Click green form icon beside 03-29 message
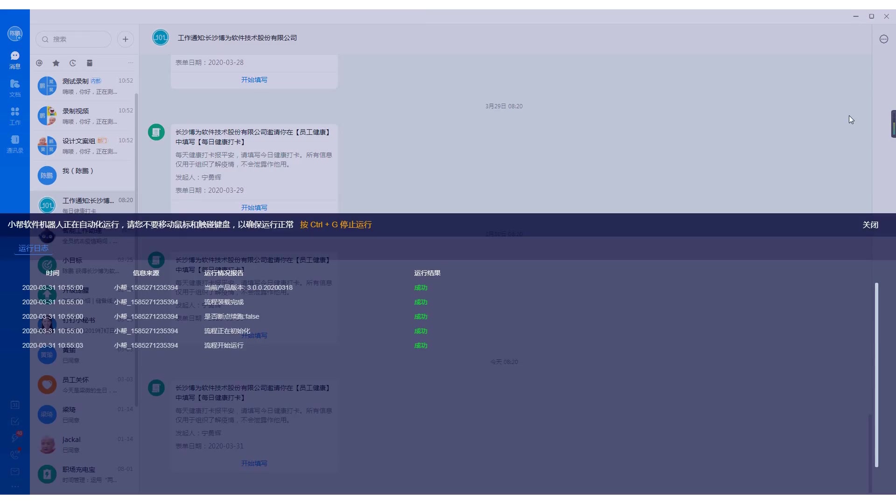This screenshot has height=504, width=896. 156,132
